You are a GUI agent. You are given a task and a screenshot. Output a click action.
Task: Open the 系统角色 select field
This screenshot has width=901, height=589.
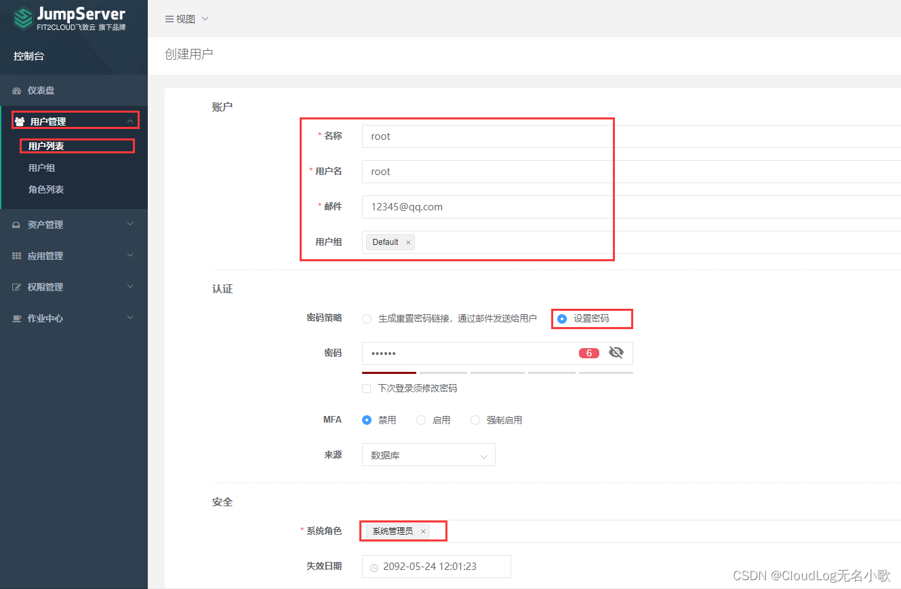631,531
